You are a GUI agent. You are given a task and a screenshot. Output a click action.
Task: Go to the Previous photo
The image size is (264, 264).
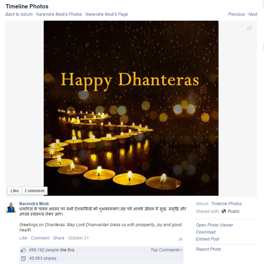pos(236,14)
